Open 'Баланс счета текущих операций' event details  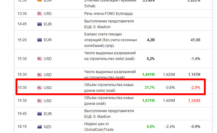point(110,40)
